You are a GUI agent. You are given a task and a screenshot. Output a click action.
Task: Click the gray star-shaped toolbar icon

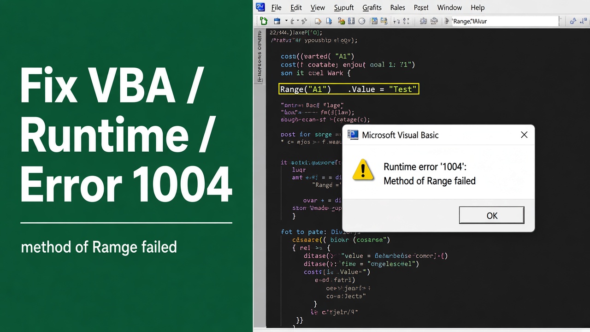304,21
